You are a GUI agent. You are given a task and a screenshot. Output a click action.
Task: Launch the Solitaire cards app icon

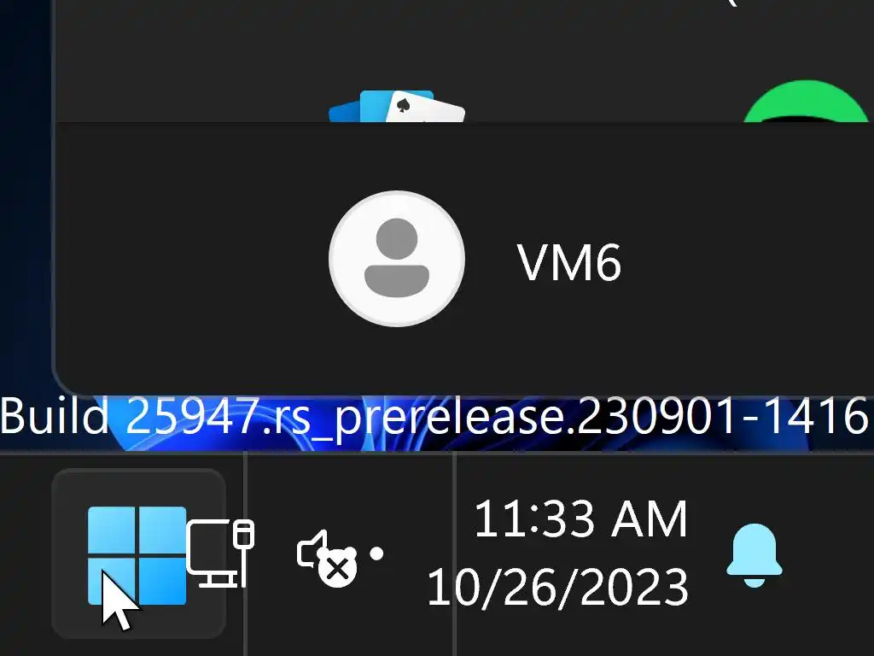tap(396, 106)
